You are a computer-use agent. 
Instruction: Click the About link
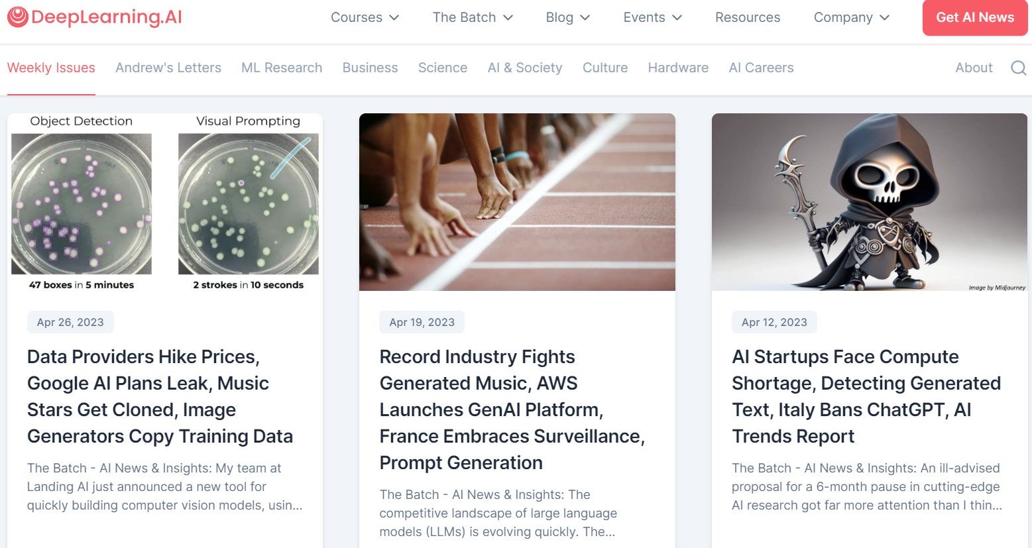(974, 68)
